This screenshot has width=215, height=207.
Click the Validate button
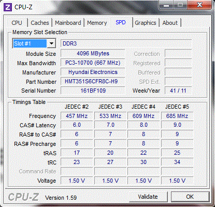[148, 197]
